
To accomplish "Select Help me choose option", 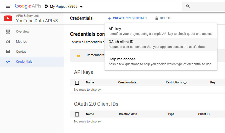I will pos(161,62).
